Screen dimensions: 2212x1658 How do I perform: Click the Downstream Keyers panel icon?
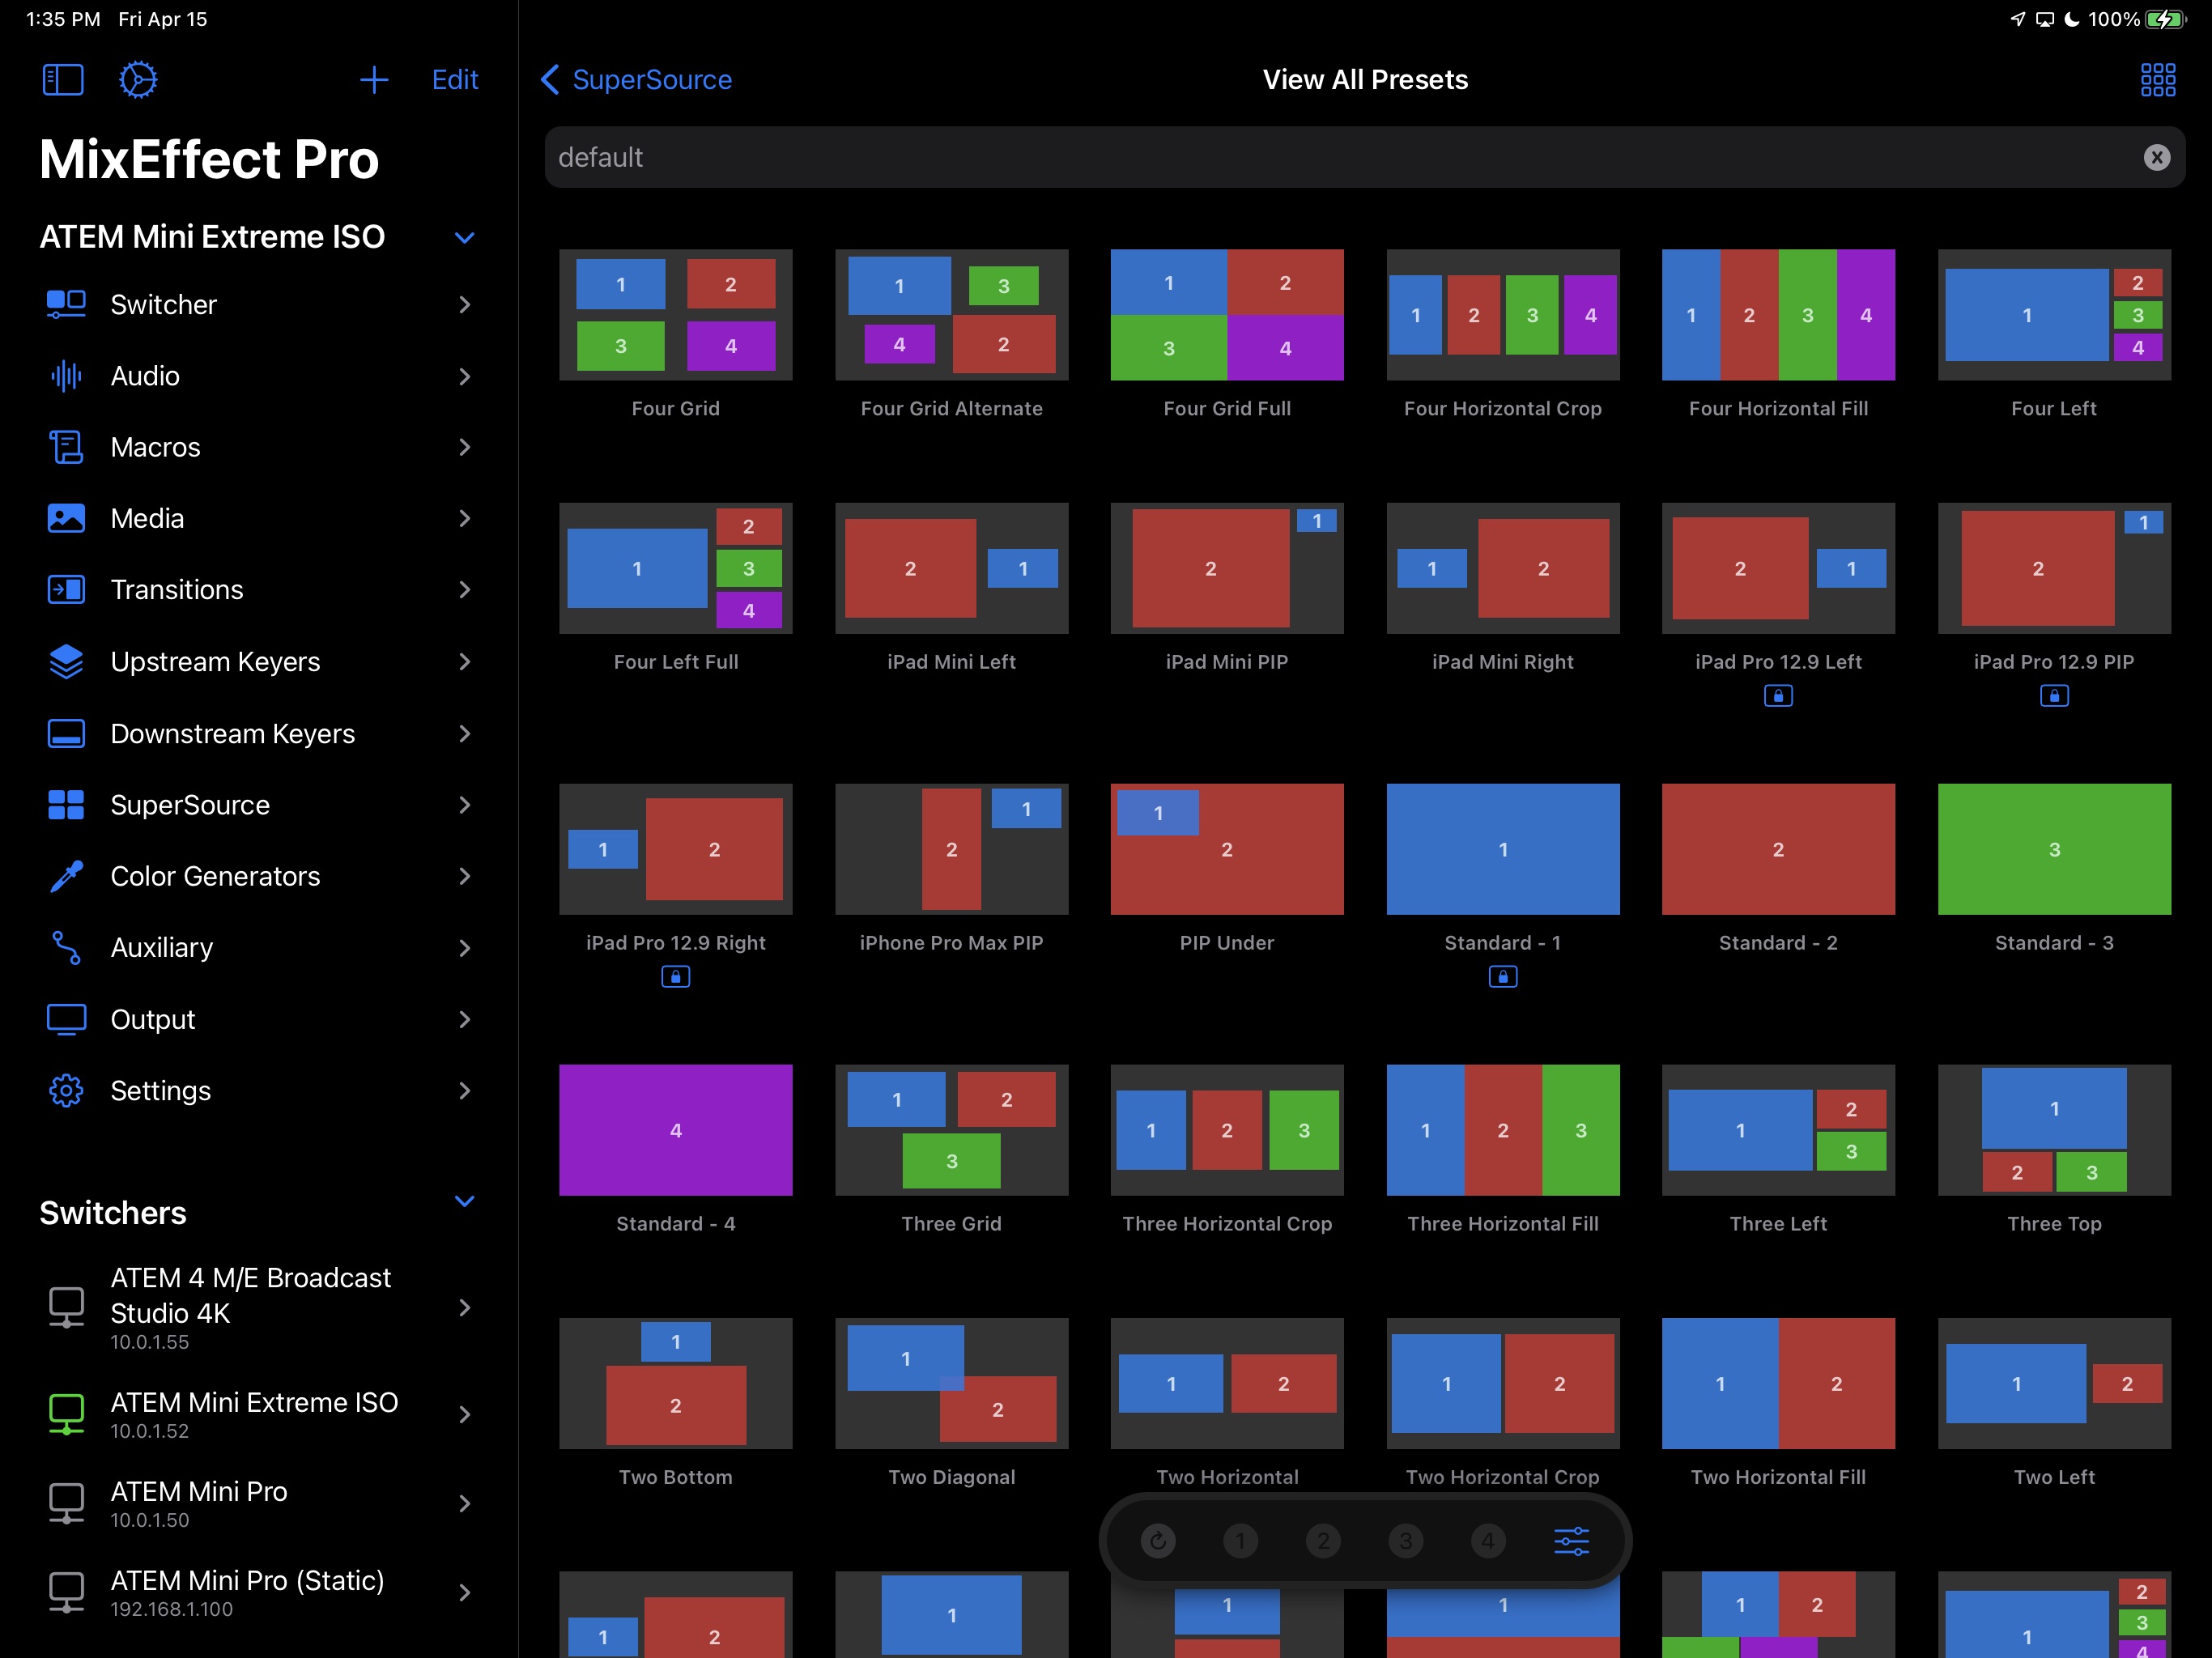click(x=61, y=733)
